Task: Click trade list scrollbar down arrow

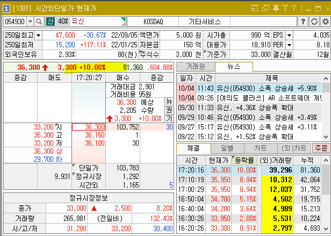Action: coord(326,229)
